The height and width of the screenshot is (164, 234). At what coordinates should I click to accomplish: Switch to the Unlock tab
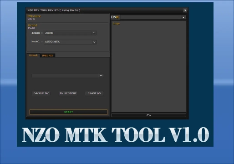tap(33, 55)
